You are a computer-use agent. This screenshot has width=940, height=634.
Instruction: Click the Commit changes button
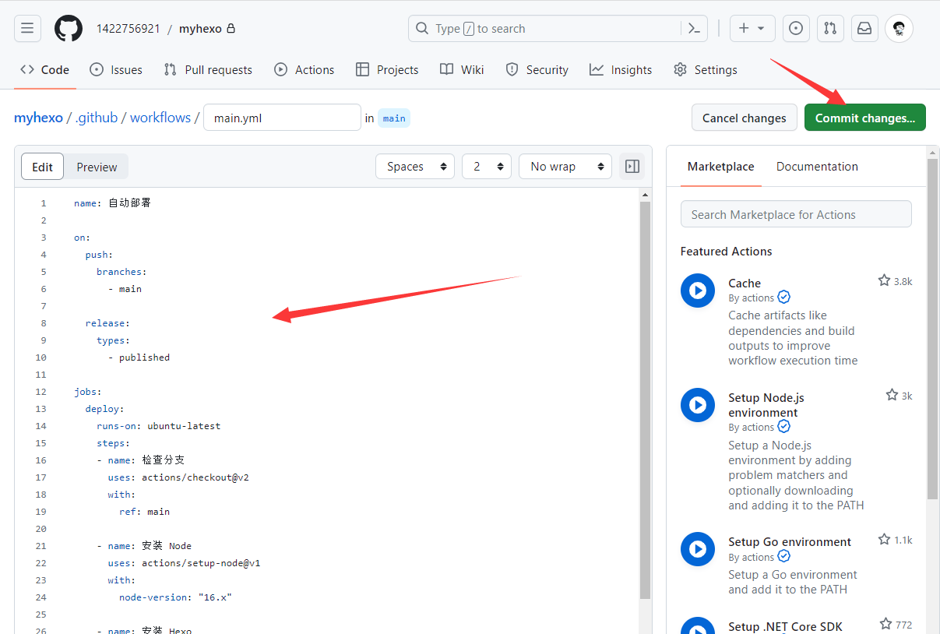[x=864, y=118]
